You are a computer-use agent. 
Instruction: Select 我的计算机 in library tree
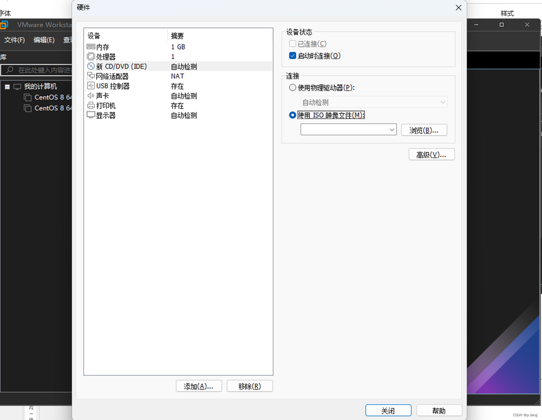41,87
